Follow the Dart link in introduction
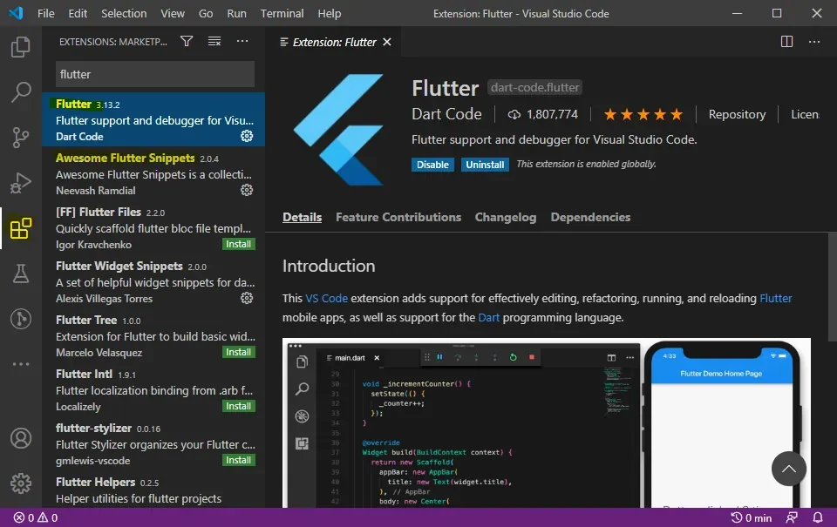 [x=488, y=317]
